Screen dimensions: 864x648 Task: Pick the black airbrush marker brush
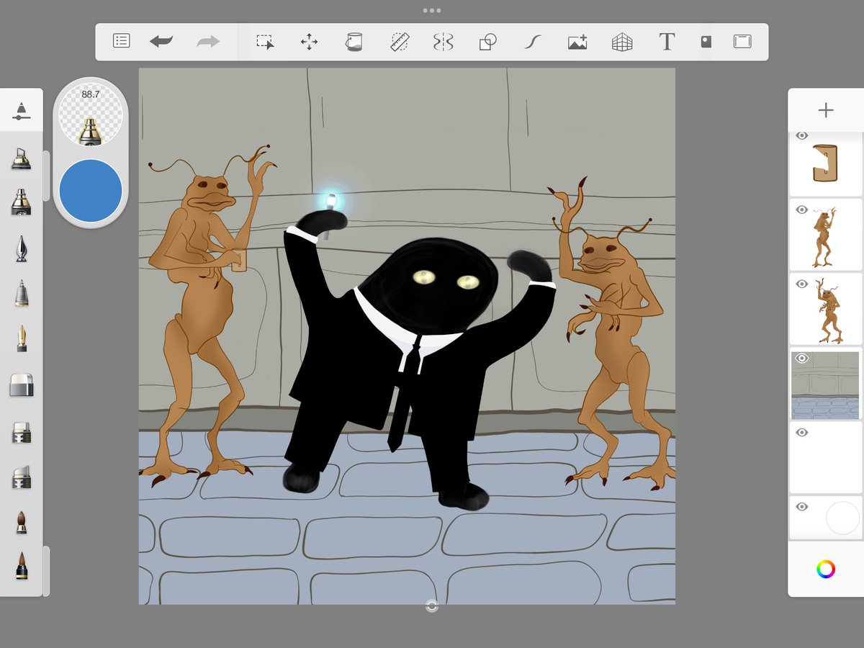22,202
